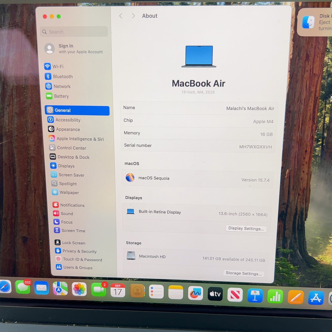Open News app in the Dock

pos(235,295)
